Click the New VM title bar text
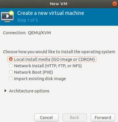The height and width of the screenshot is (122, 118). coord(58,4)
